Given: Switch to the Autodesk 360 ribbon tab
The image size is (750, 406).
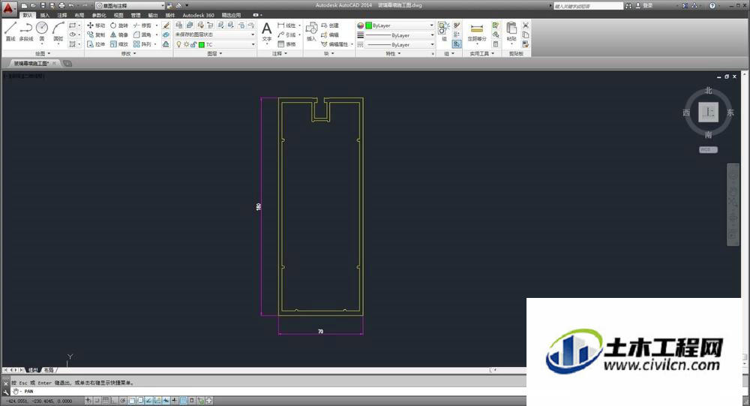Looking at the screenshot, I should tap(198, 15).
